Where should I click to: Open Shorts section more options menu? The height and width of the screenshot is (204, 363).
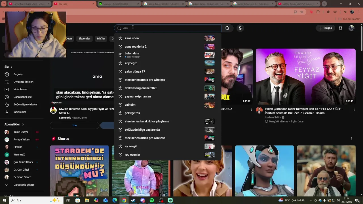click(352, 139)
